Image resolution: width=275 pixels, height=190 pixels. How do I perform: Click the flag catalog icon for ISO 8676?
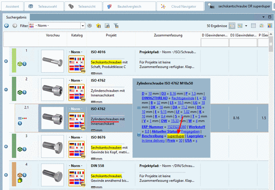click(77, 149)
